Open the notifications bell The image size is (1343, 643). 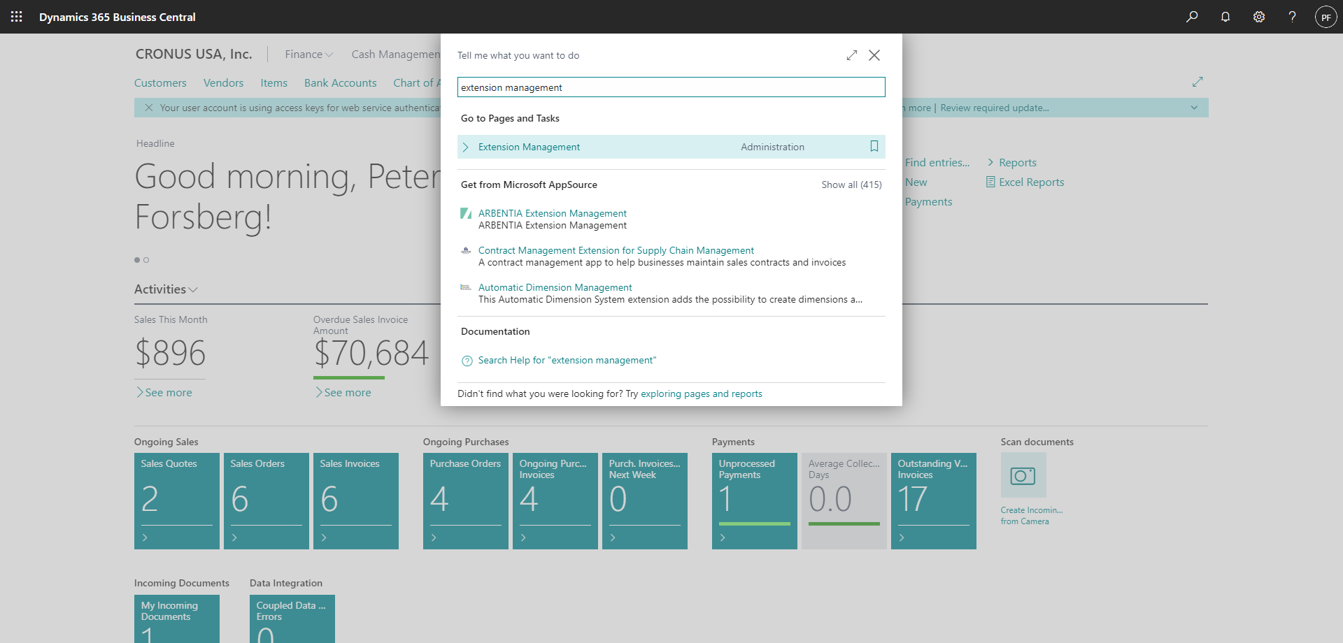(1225, 17)
